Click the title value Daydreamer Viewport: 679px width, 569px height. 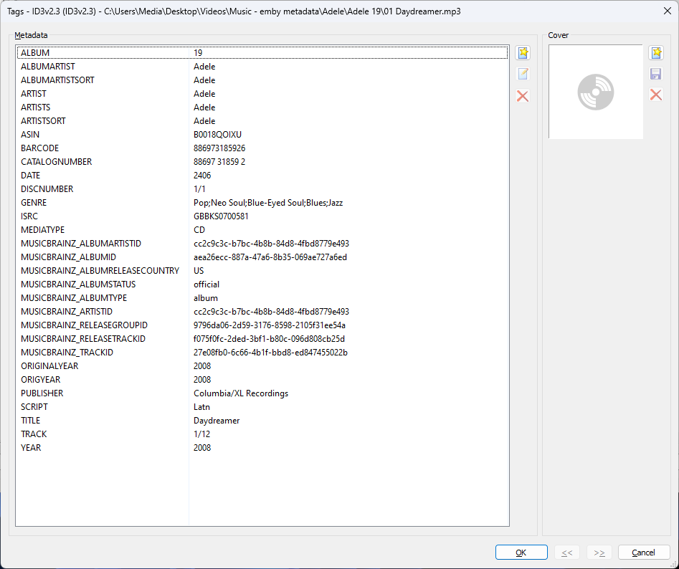pos(217,421)
